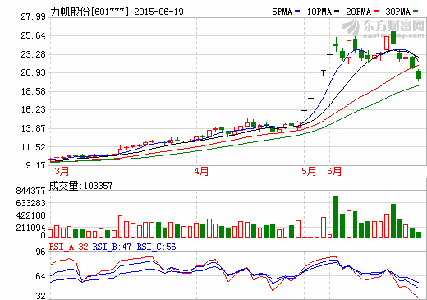Click the 16.23 price axis label

[33, 109]
